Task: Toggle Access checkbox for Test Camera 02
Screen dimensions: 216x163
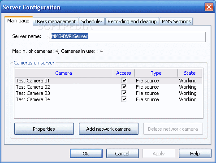Action: tap(124, 87)
